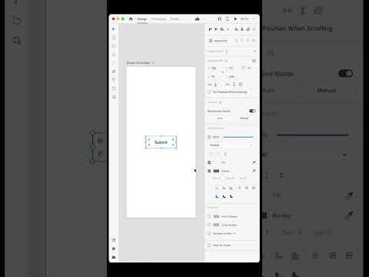
Task: Click the artboard title label
Action: click(140, 63)
